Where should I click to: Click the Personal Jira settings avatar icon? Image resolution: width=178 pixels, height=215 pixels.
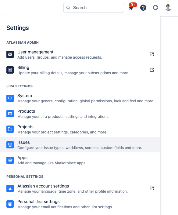click(10, 204)
